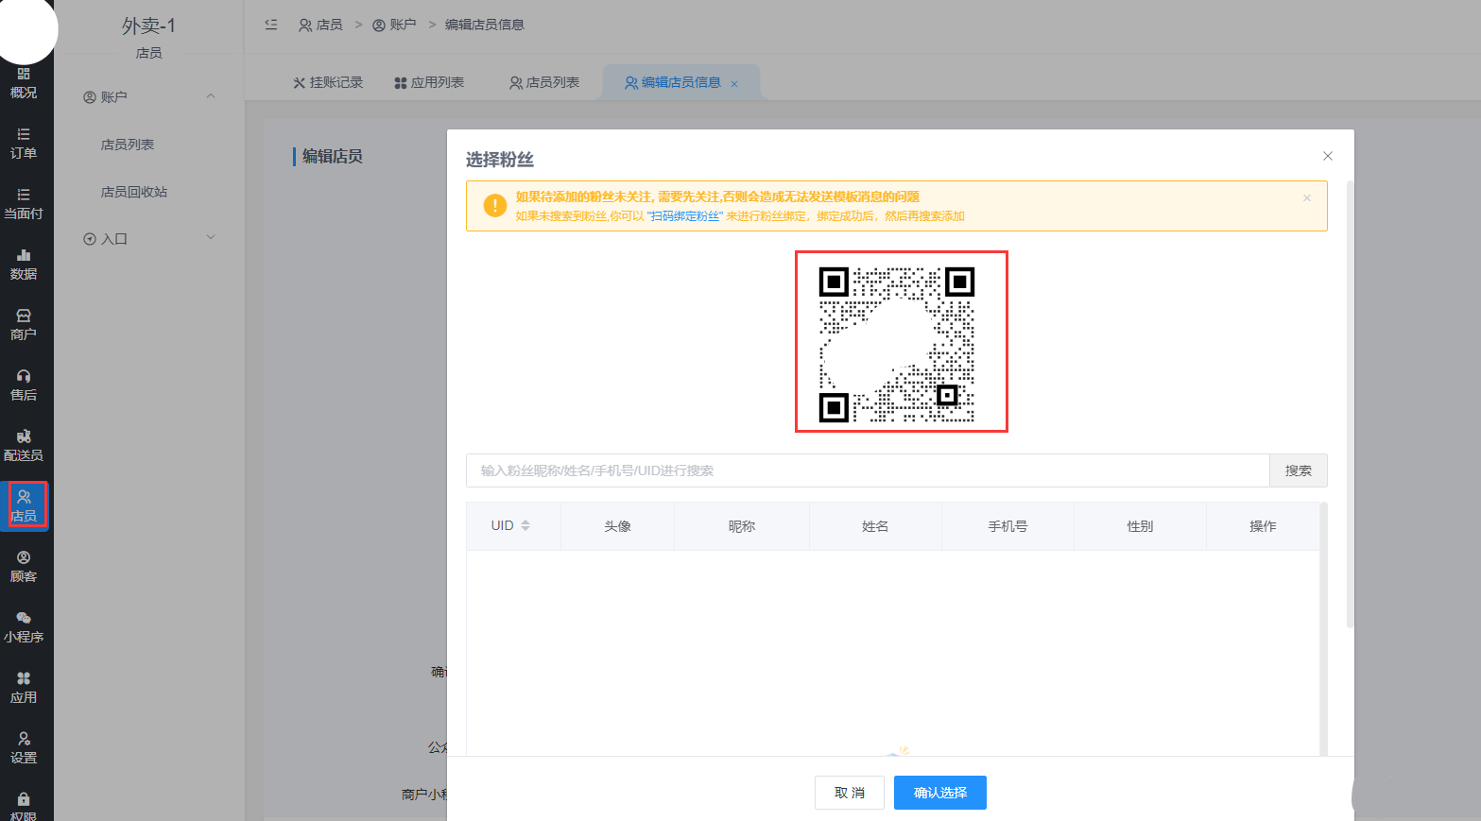Click the 账户 breadcrumb
Screen dimensions: 1481x821
394,25
